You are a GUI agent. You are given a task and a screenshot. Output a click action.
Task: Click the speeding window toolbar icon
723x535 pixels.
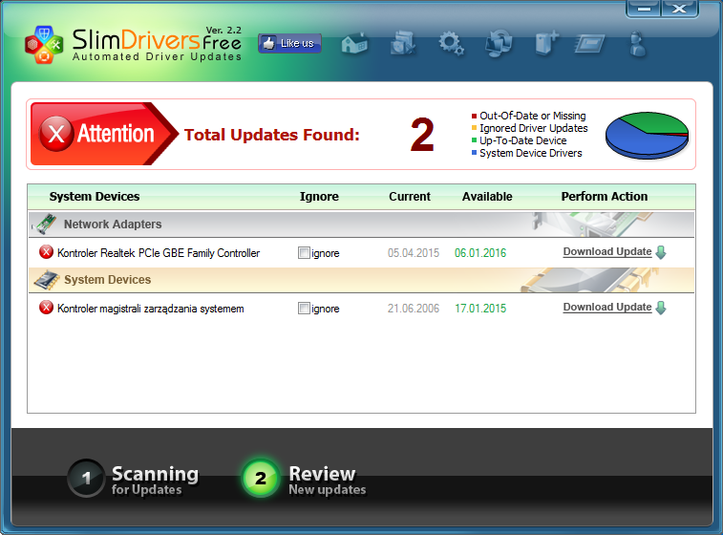coord(589,44)
